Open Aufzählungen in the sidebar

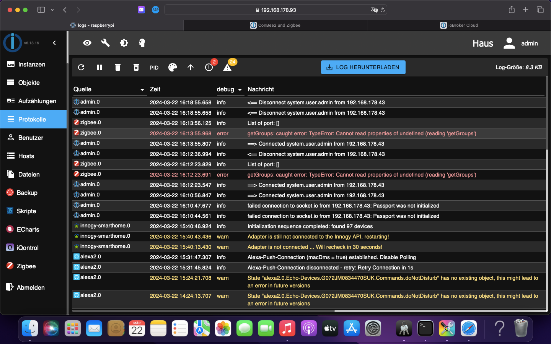tap(33, 101)
